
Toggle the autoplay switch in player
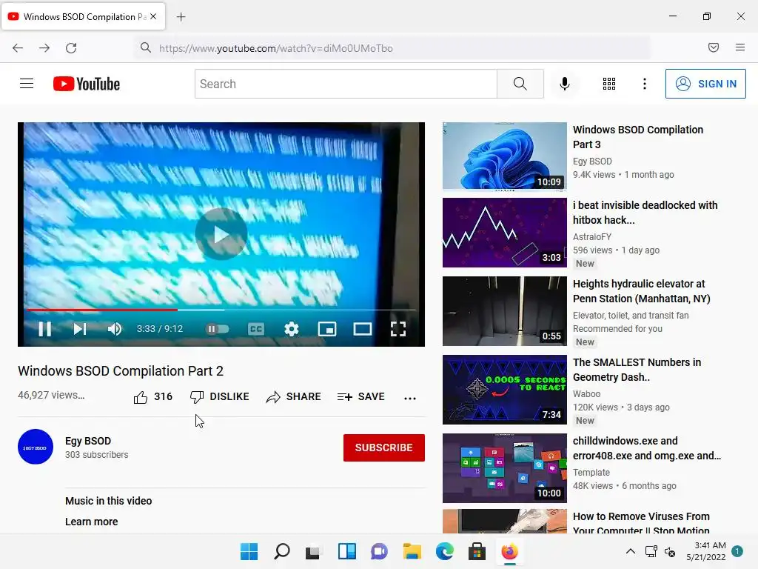[217, 329]
